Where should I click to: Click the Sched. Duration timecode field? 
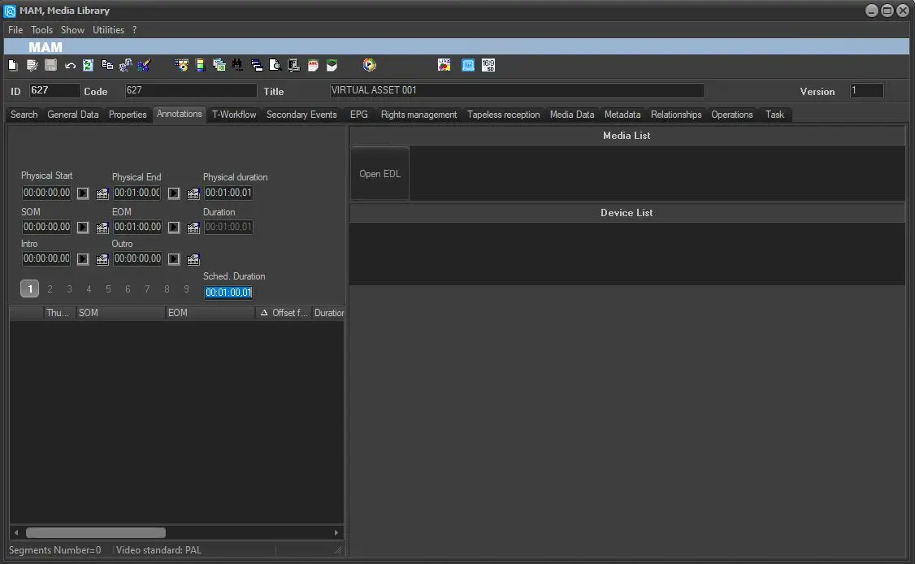(x=228, y=293)
